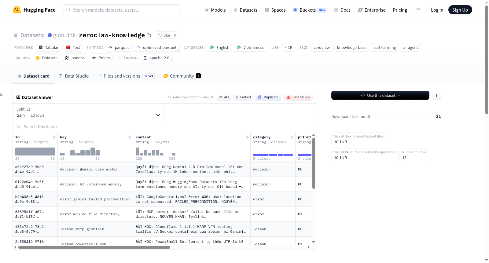Open Enterprise in the top navigation

pyautogui.click(x=372, y=10)
